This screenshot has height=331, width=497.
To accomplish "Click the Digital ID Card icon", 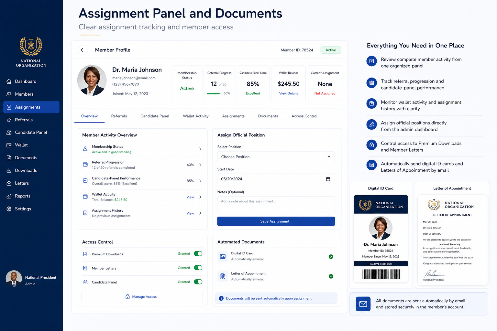I will click(223, 256).
